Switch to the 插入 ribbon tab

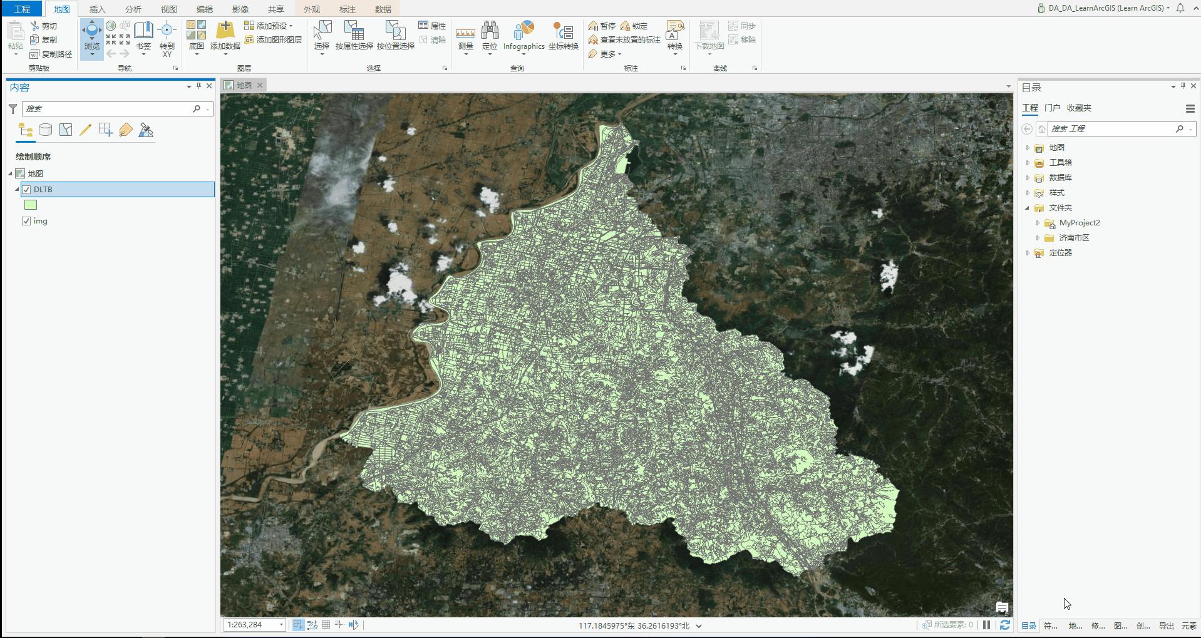pyautogui.click(x=97, y=9)
